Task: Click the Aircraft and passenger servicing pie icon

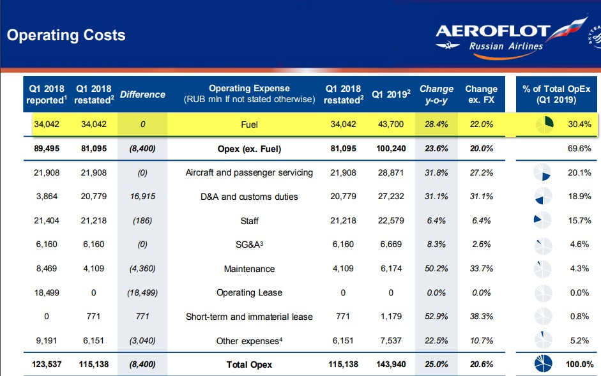Action: pyautogui.click(x=542, y=172)
